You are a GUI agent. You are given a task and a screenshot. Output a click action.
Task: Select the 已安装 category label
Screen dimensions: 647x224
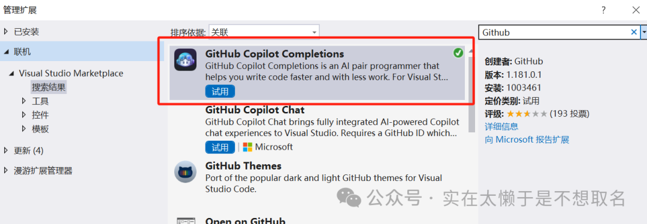click(26, 32)
